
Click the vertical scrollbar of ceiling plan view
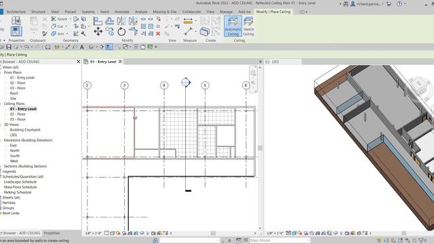(260, 148)
